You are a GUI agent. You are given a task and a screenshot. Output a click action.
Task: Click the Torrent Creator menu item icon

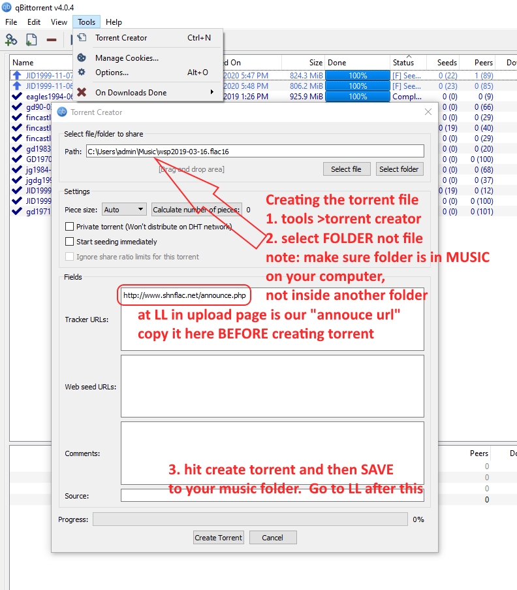pos(82,38)
